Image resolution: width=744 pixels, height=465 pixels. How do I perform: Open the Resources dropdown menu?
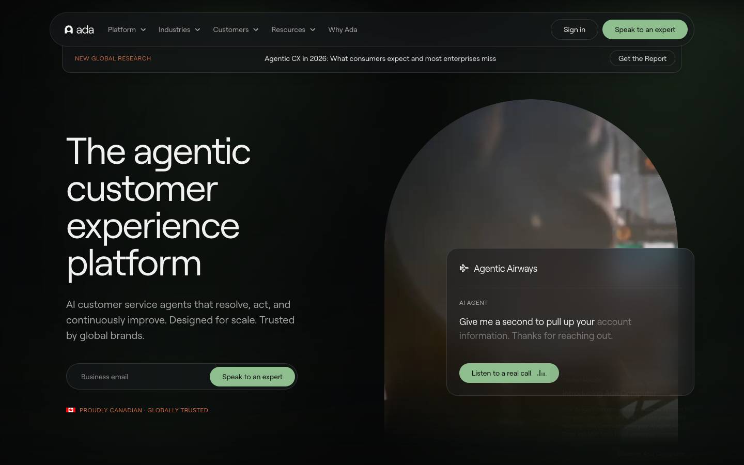point(293,29)
